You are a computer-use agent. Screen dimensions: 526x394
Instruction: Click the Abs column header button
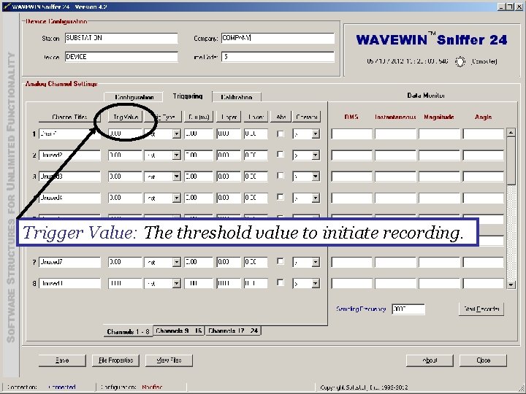[281, 117]
